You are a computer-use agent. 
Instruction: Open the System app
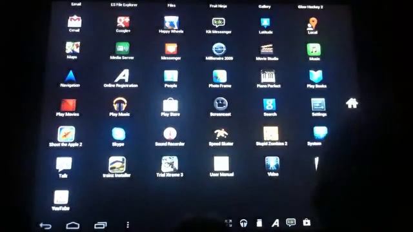[320, 133]
